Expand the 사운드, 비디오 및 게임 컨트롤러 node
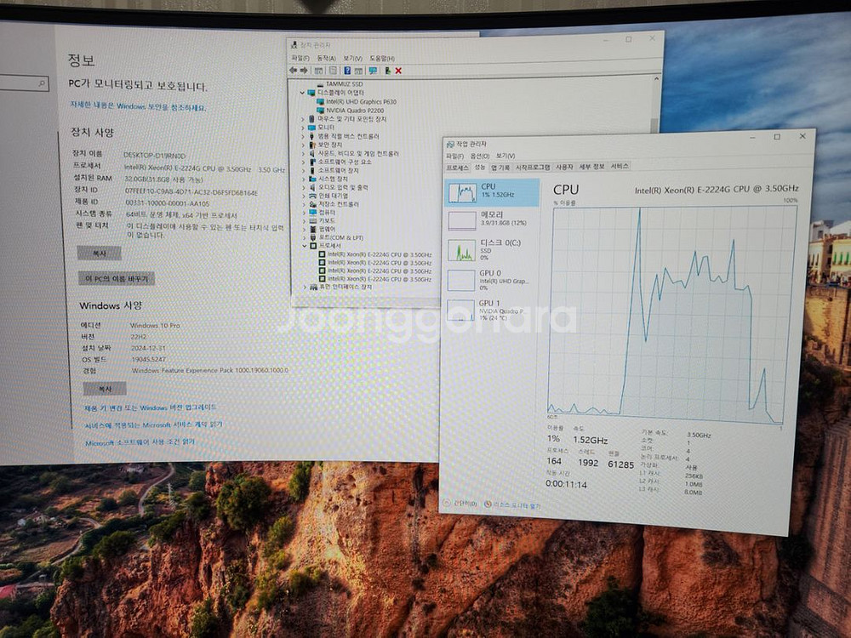The image size is (851, 638). pyautogui.click(x=304, y=153)
